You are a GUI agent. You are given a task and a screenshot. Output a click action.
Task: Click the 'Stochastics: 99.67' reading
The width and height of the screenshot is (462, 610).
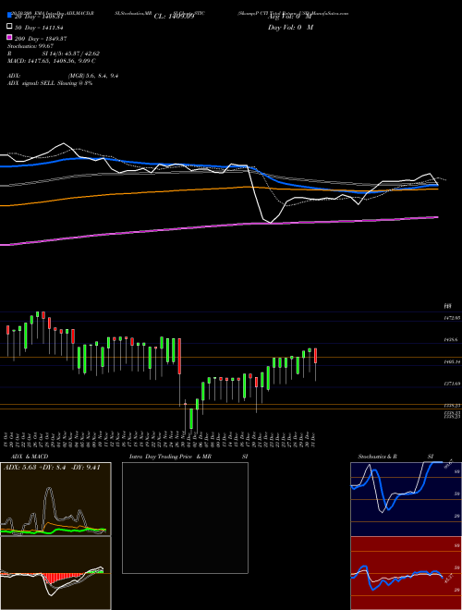click(30, 46)
